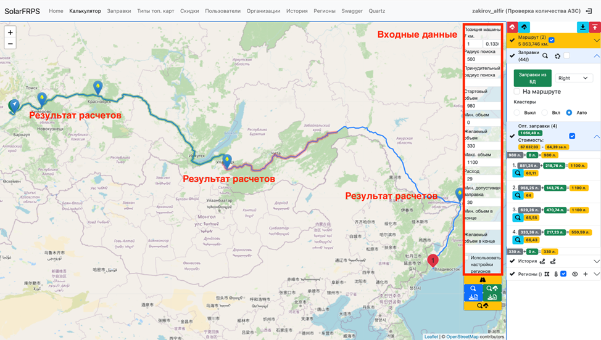Click the green Заправки из БД button
This screenshot has width=601, height=340.
pyautogui.click(x=533, y=78)
